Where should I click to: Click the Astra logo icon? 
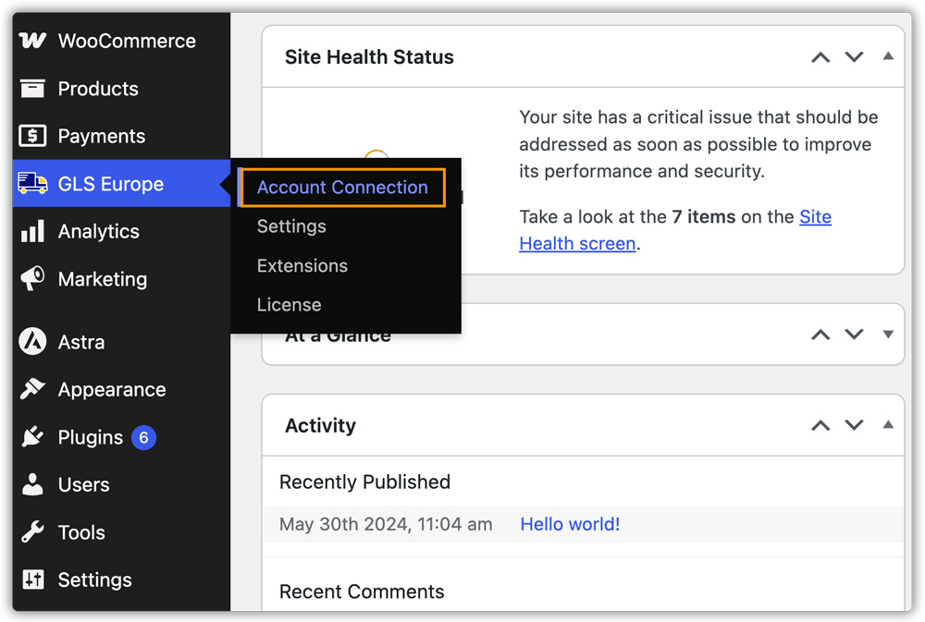tap(32, 341)
